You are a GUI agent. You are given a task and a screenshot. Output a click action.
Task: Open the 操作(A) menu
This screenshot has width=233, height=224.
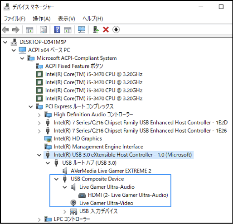click(x=42, y=19)
